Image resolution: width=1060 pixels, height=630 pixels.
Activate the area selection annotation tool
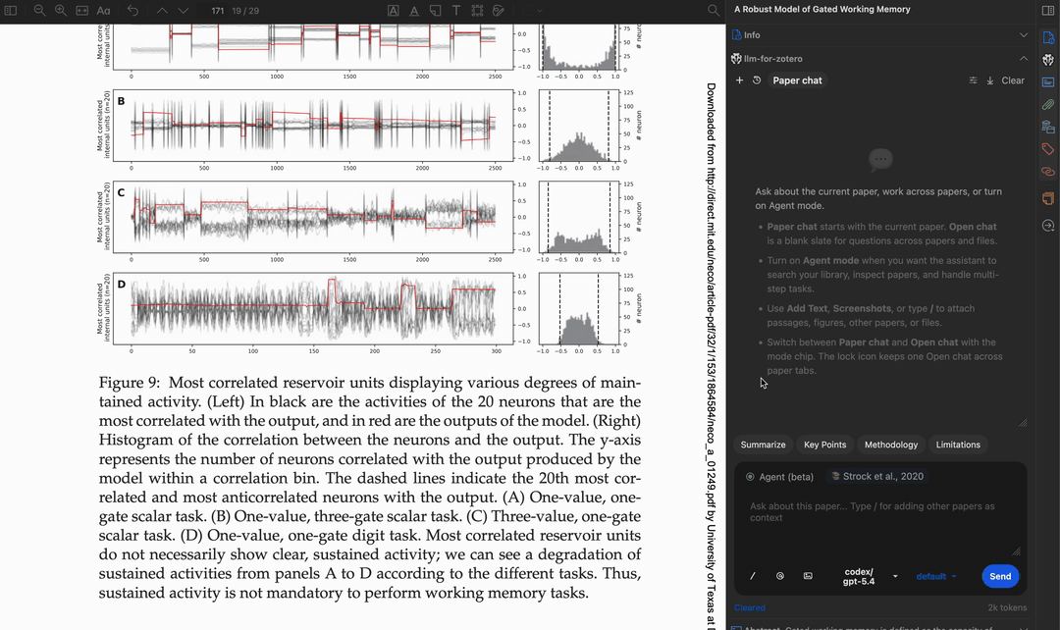(478, 10)
